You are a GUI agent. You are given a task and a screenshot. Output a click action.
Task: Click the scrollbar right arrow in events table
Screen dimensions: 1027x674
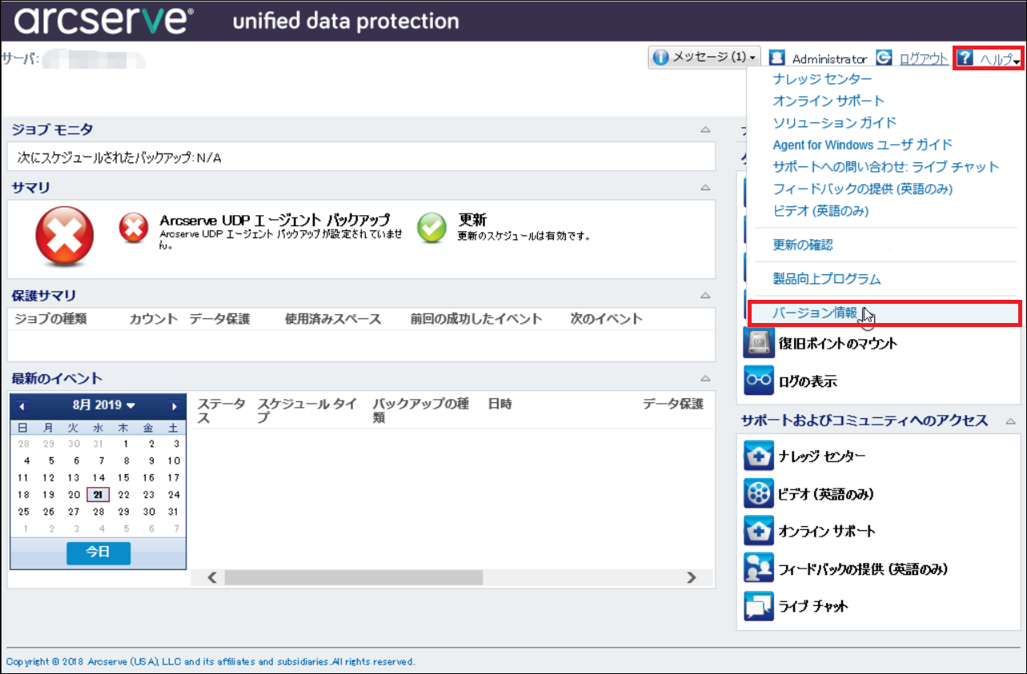pyautogui.click(x=691, y=577)
